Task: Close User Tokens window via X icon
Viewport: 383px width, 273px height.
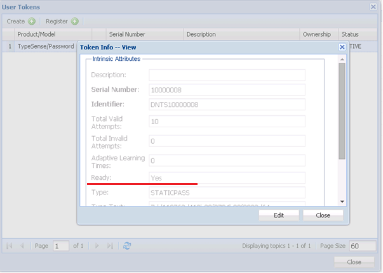Action: pyautogui.click(x=373, y=7)
